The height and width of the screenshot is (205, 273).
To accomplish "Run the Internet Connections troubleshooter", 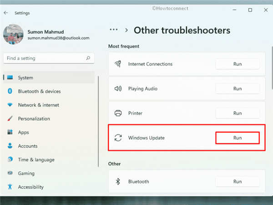I will 238,64.
